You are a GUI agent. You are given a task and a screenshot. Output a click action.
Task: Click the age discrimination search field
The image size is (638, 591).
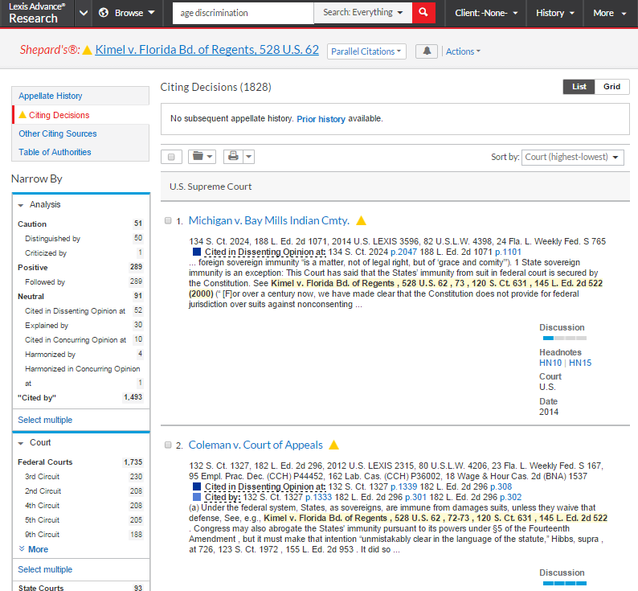(243, 13)
